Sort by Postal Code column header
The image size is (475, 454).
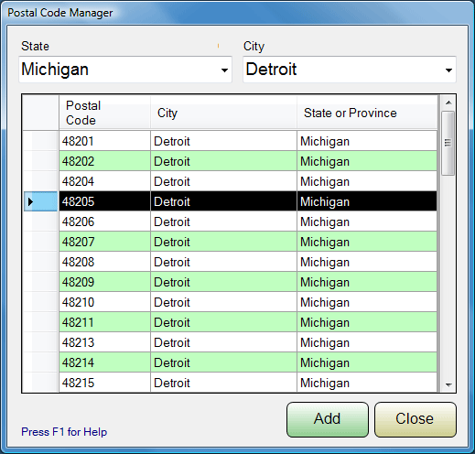click(104, 113)
